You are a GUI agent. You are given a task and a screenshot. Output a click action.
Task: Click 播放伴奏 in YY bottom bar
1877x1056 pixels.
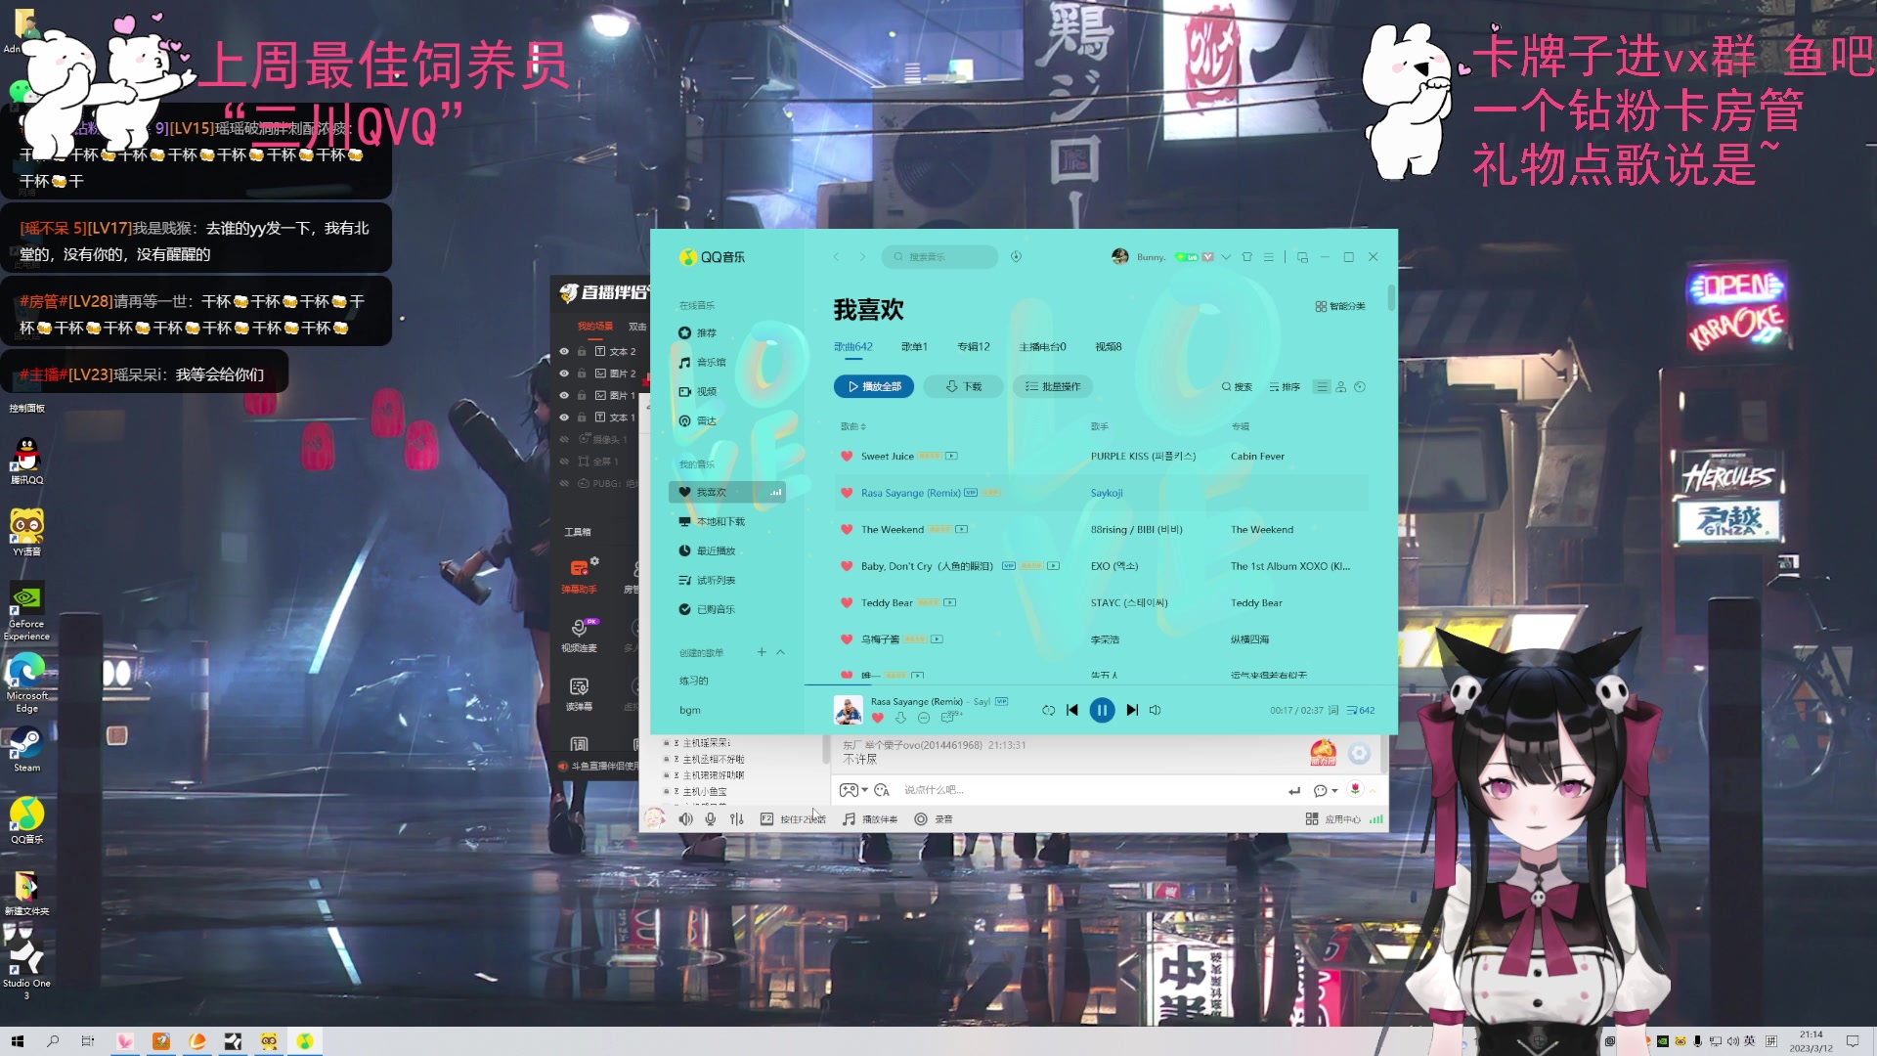coord(870,819)
